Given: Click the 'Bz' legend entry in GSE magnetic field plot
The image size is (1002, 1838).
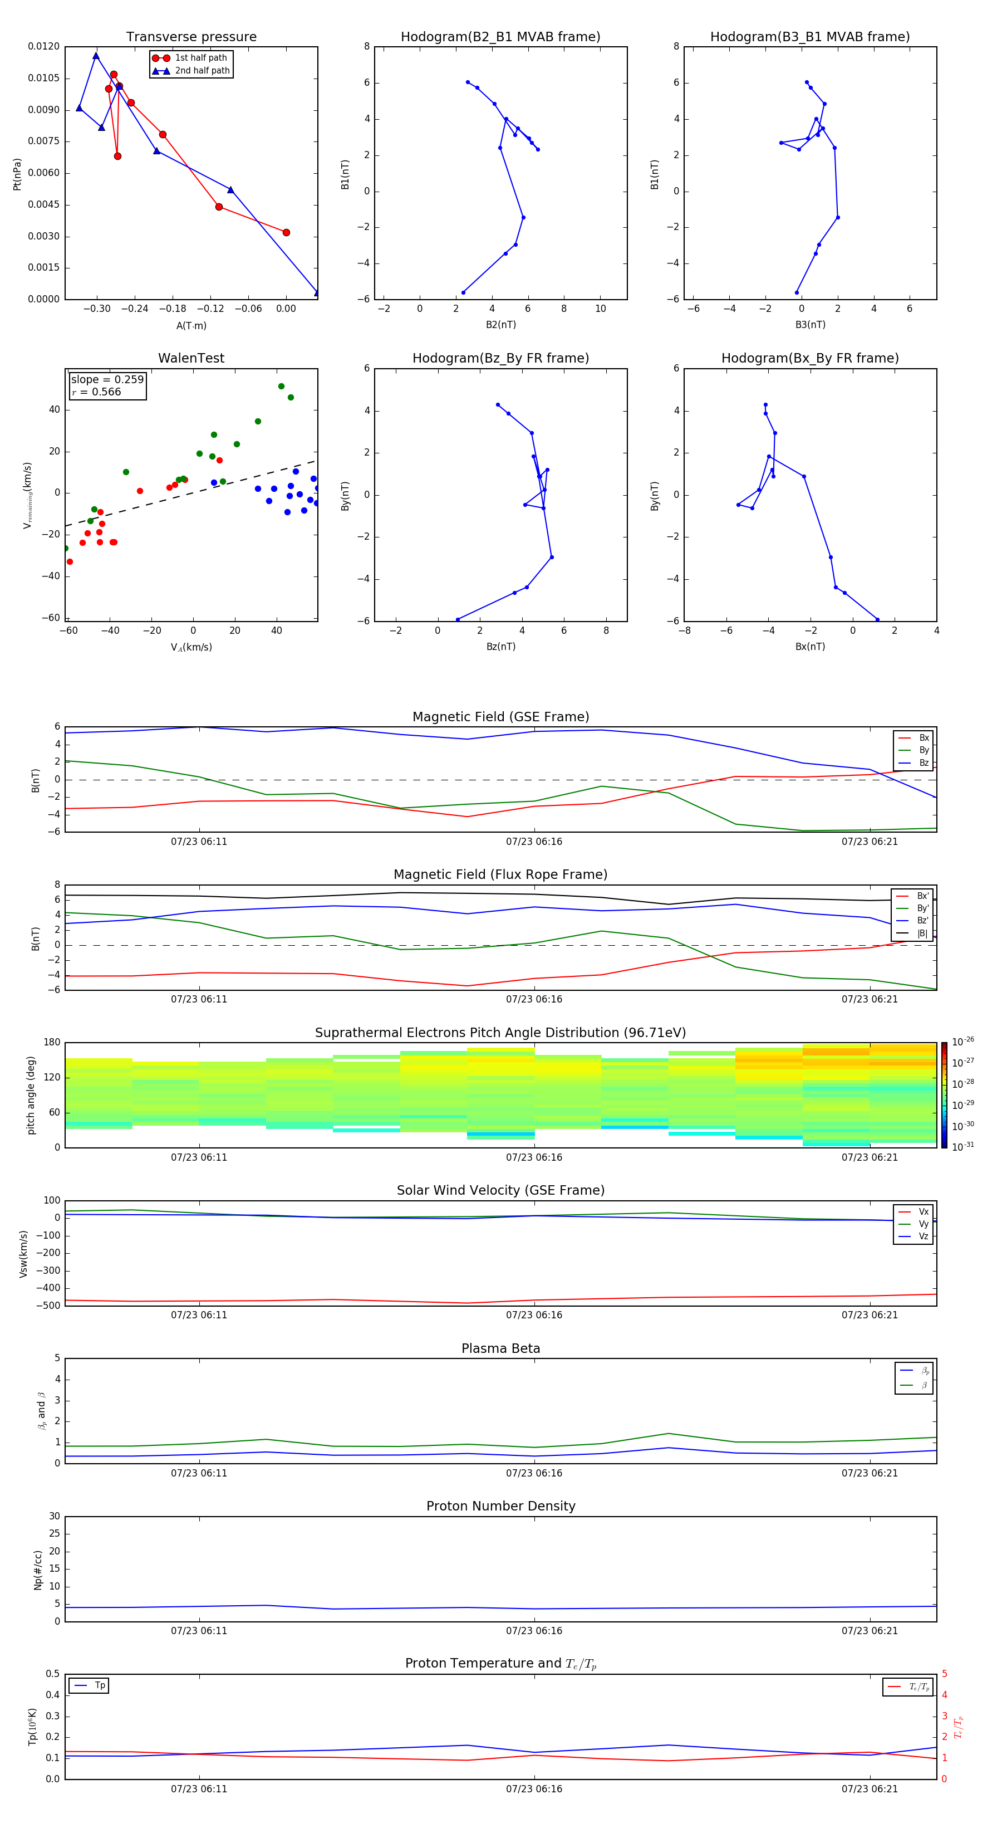Looking at the screenshot, I should 913,762.
